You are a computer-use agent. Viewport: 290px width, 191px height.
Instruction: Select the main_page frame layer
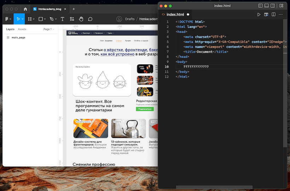point(18,37)
